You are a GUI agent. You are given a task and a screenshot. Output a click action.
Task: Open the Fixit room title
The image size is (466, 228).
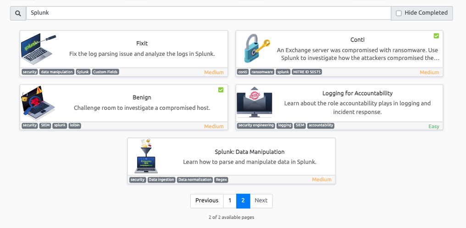click(142, 43)
